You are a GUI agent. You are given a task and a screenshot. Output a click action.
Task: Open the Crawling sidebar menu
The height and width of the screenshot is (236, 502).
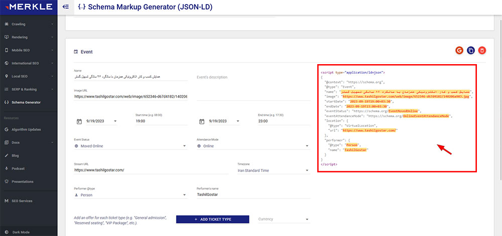(x=29, y=24)
